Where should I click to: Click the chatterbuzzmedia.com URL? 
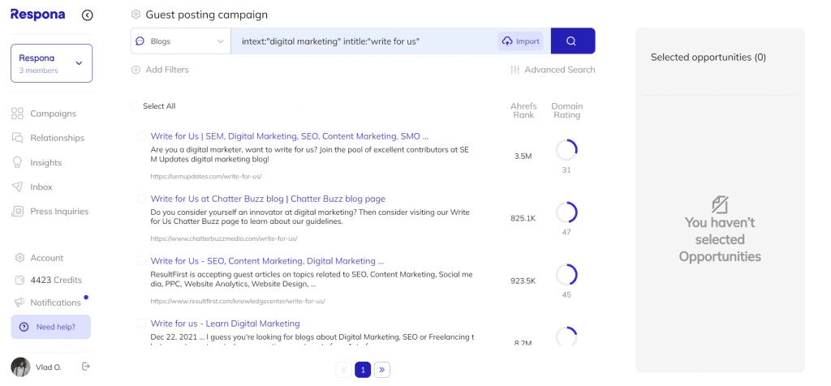coord(224,238)
